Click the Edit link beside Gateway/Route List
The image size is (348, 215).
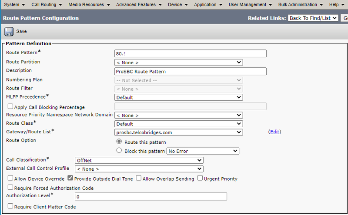point(274,132)
